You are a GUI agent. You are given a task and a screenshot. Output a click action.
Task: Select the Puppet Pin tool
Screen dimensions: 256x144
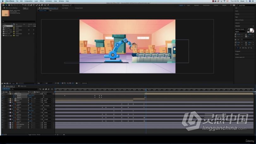click(x=48, y=5)
